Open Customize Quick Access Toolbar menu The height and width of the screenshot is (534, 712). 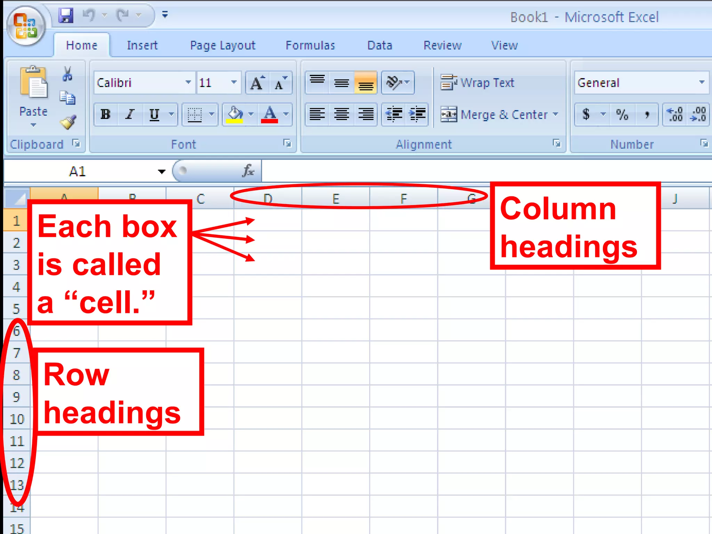pos(165,15)
